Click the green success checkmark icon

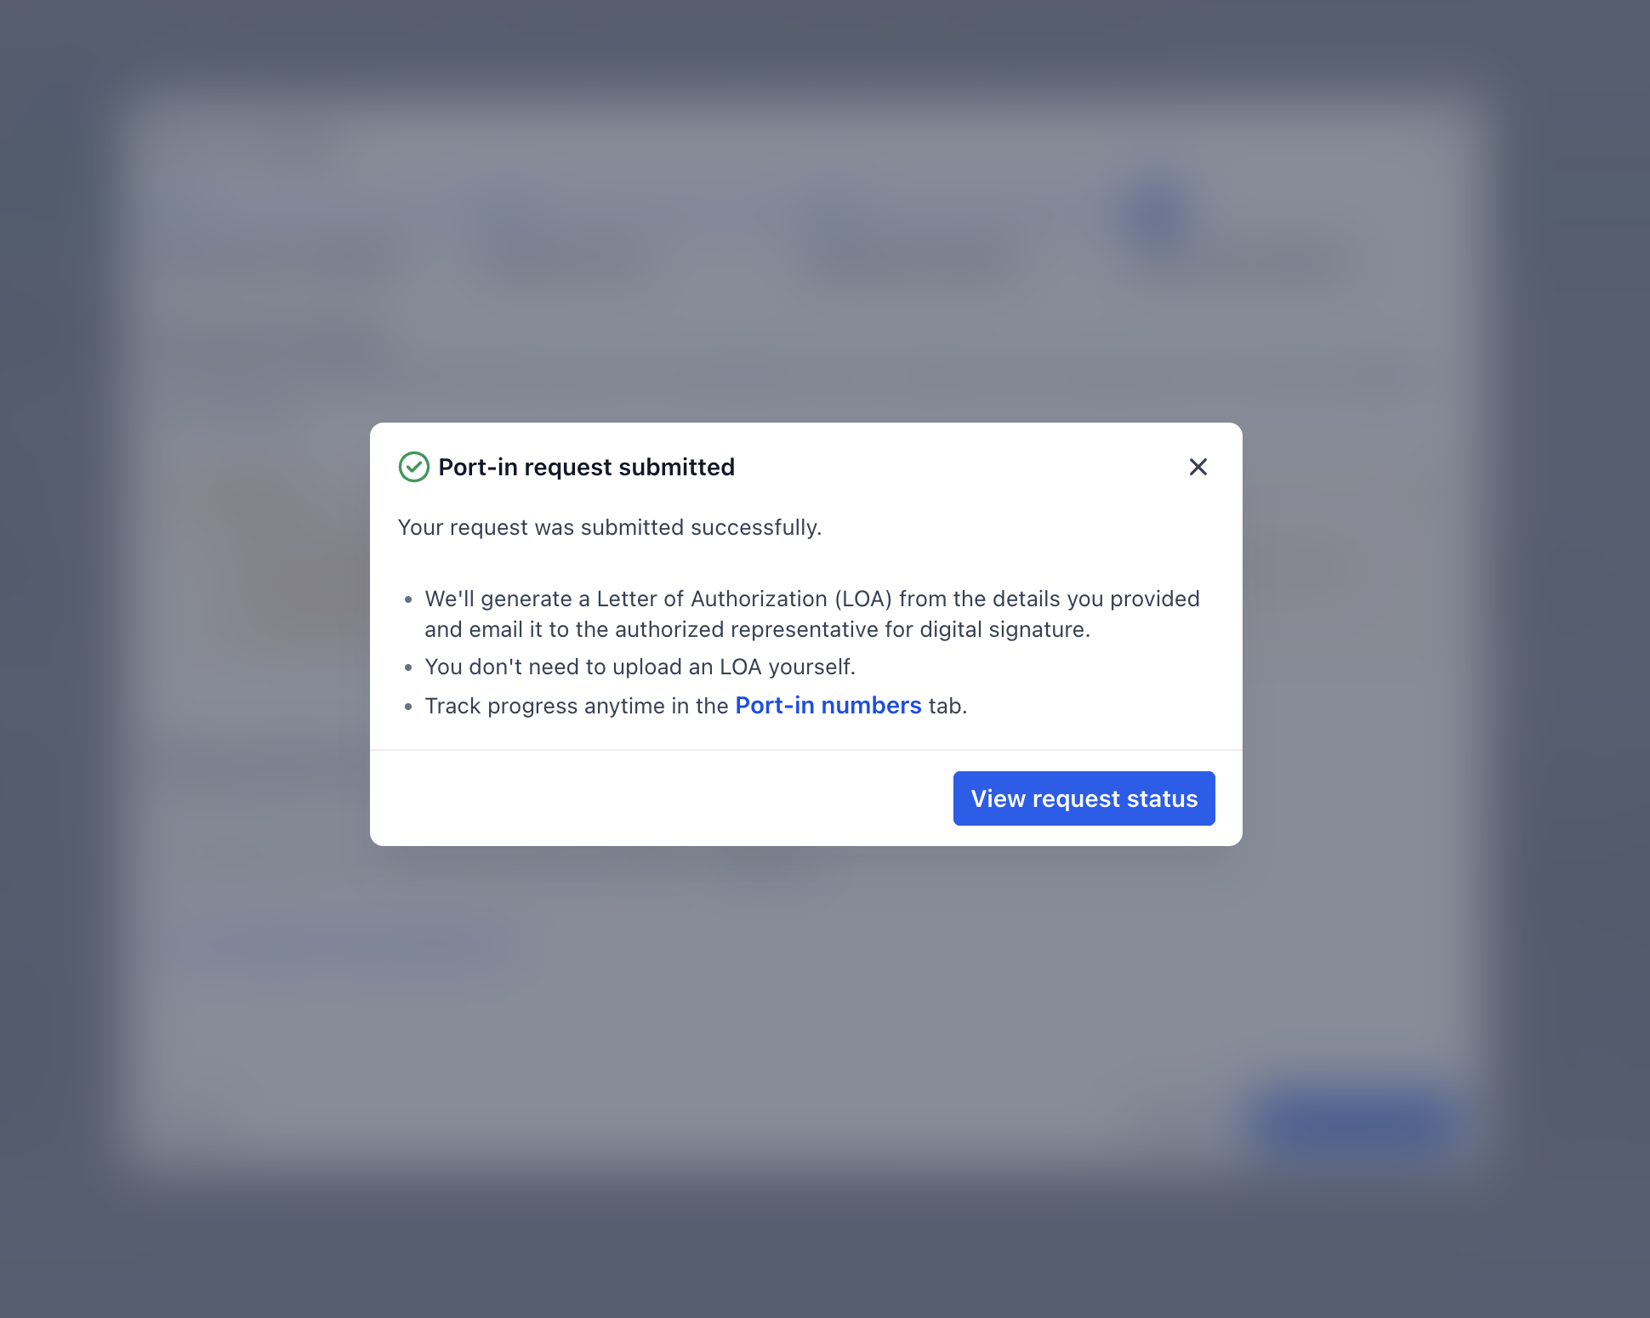(x=413, y=467)
